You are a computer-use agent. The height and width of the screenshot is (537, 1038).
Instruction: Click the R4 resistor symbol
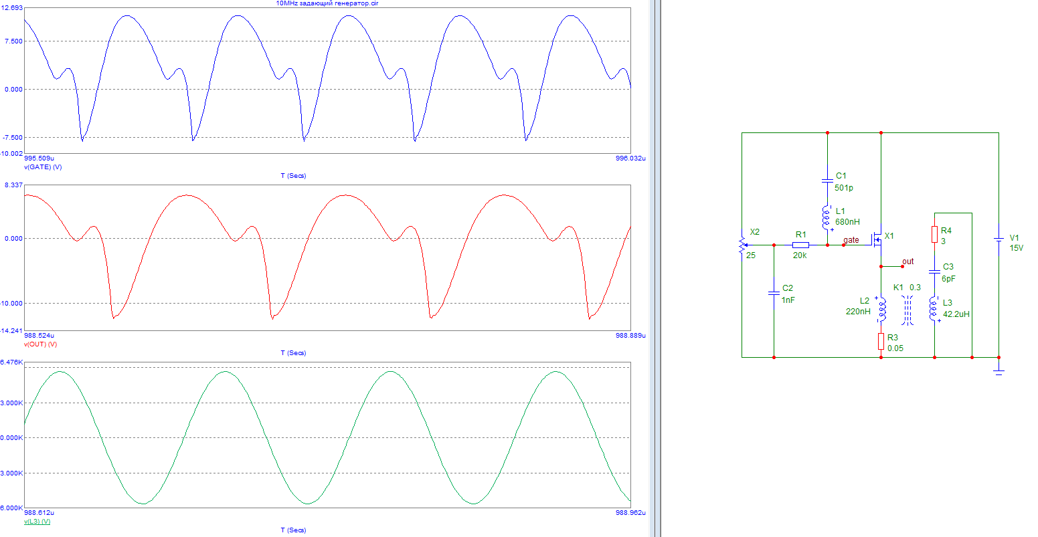point(934,235)
